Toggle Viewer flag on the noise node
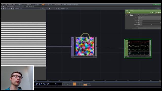The image size is (162, 91). (x=73, y=38)
